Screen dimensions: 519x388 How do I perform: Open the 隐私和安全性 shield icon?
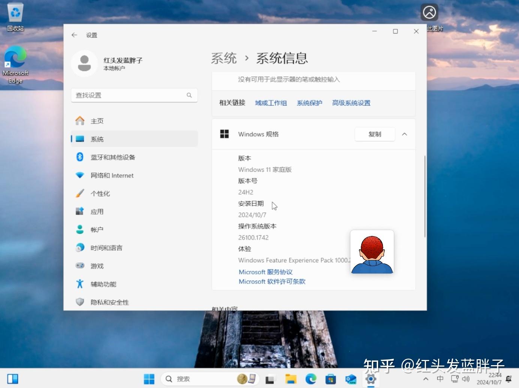(80, 302)
